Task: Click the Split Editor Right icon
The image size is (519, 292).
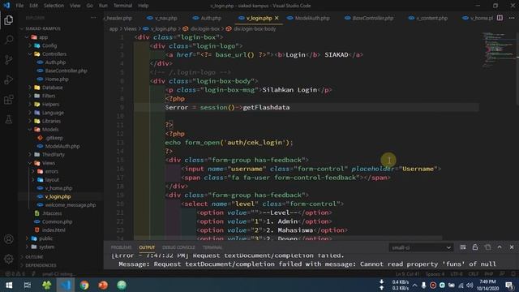Action: pyautogui.click(x=500, y=18)
